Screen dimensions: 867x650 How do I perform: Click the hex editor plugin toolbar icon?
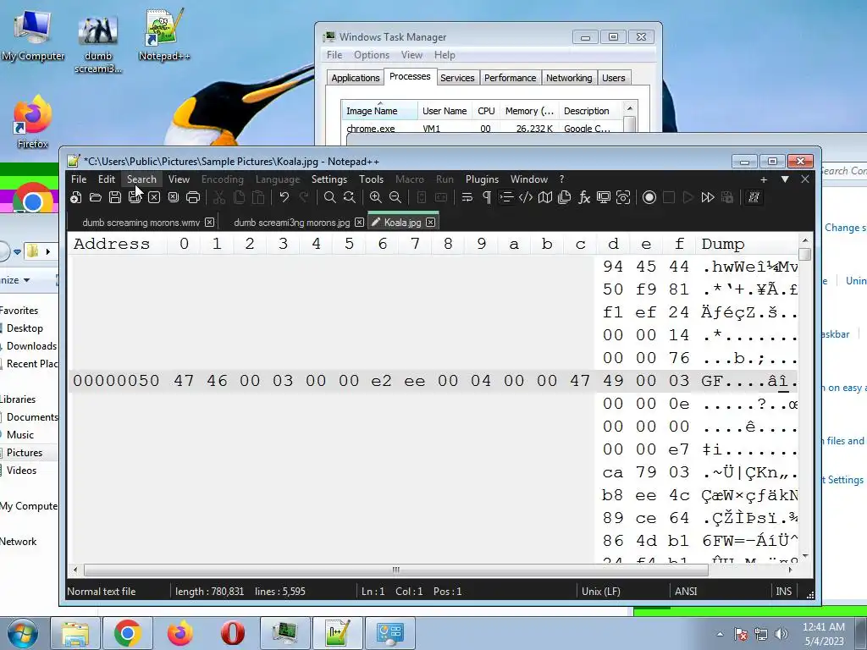pyautogui.click(x=754, y=197)
